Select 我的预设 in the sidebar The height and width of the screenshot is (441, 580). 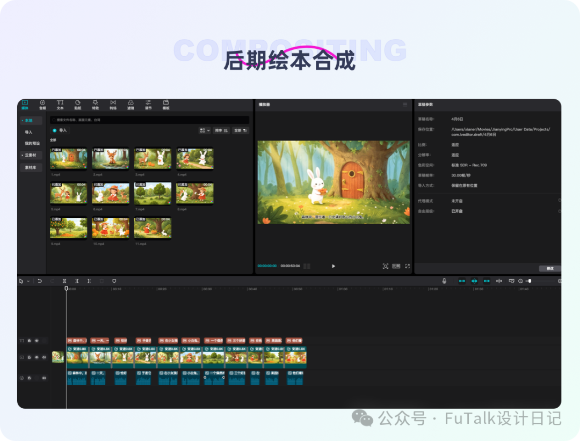point(32,143)
